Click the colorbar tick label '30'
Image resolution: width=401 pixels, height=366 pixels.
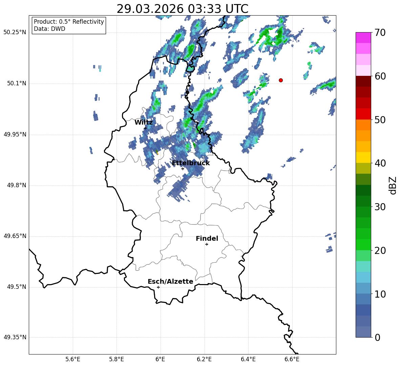(x=380, y=207)
